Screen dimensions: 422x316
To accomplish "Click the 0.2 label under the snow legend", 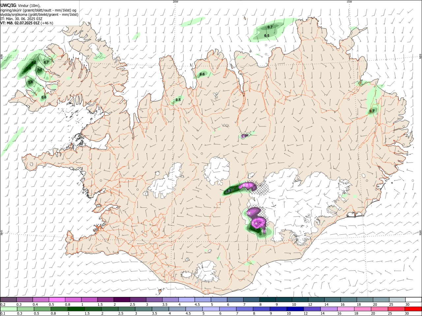I will coord(2,304).
